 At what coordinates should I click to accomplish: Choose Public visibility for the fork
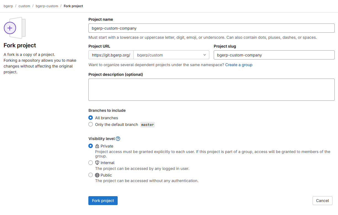point(91,175)
